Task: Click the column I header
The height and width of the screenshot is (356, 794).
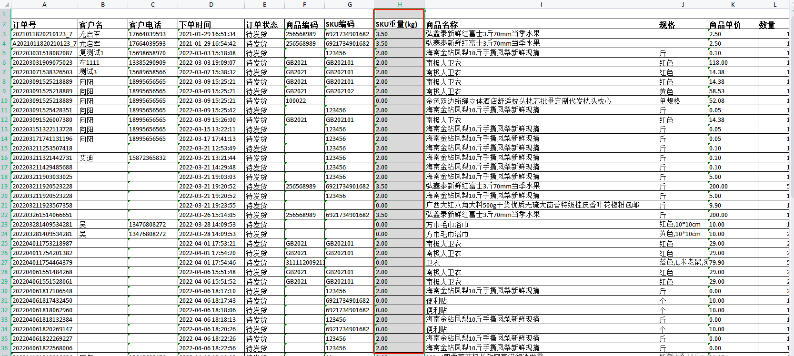Action: click(541, 4)
